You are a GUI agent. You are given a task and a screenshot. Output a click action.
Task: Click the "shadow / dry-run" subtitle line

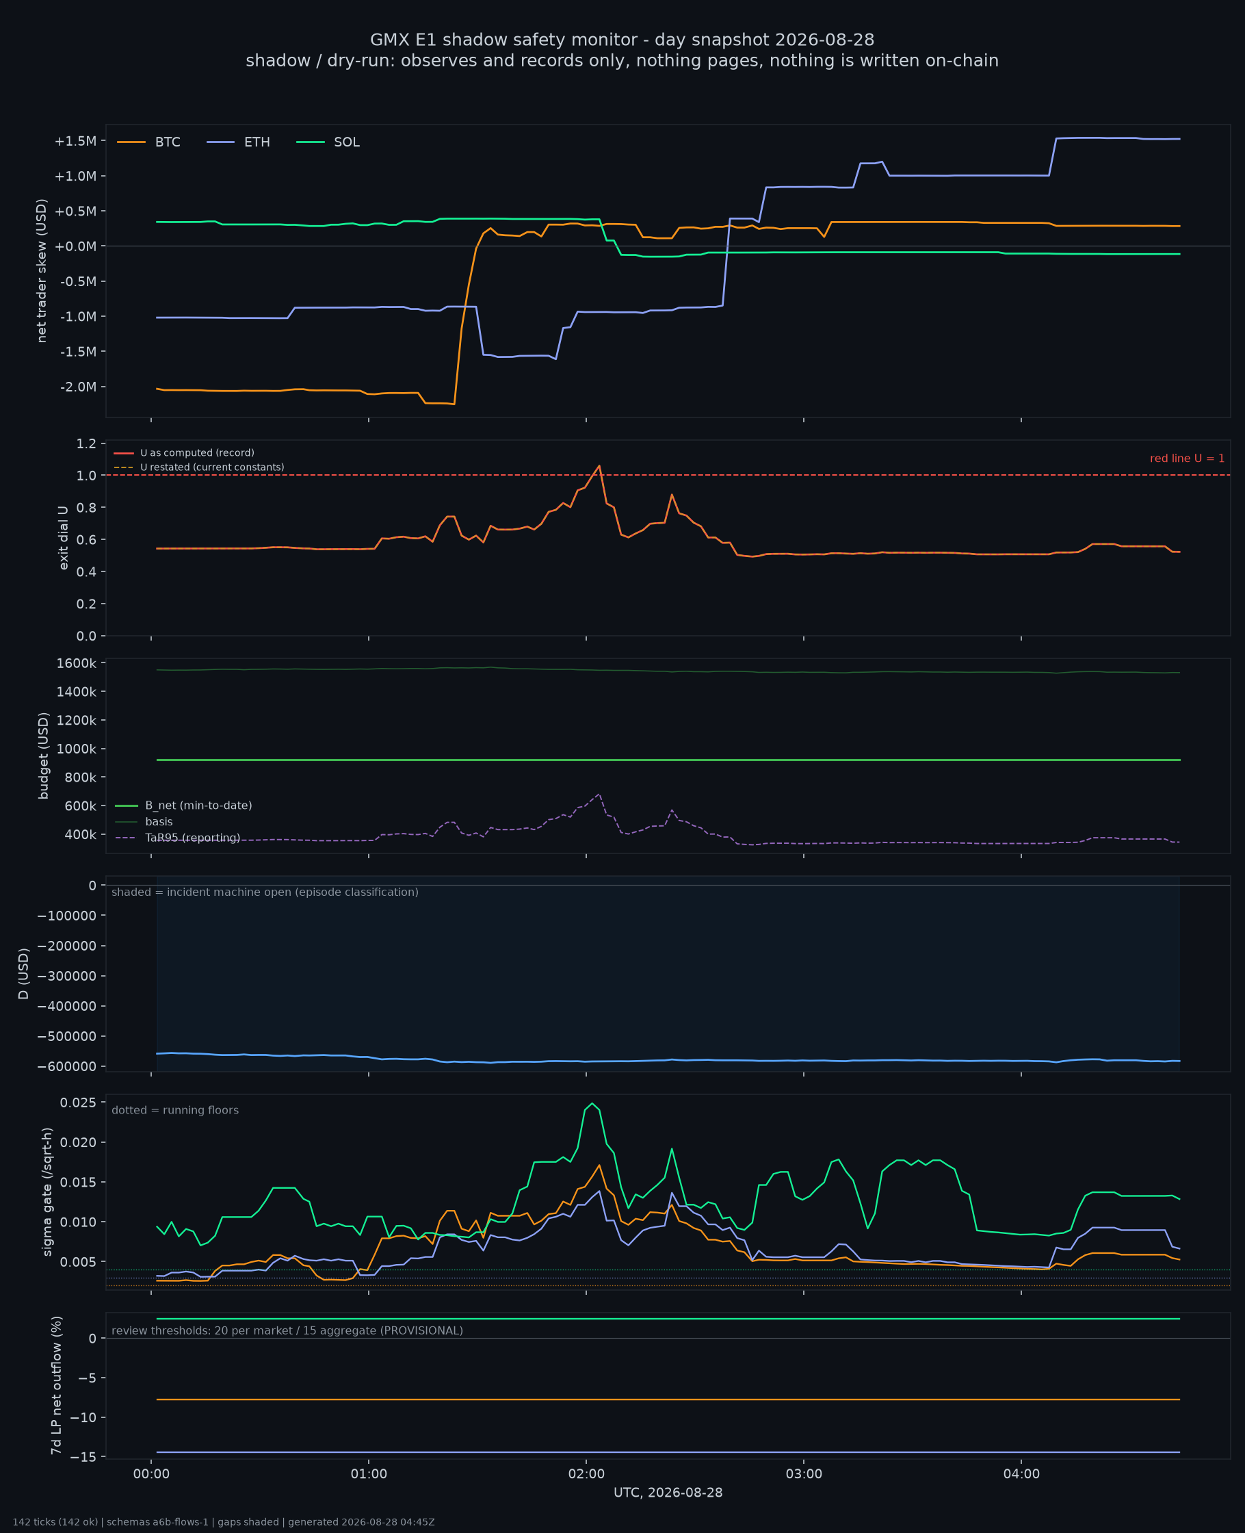[x=622, y=61]
